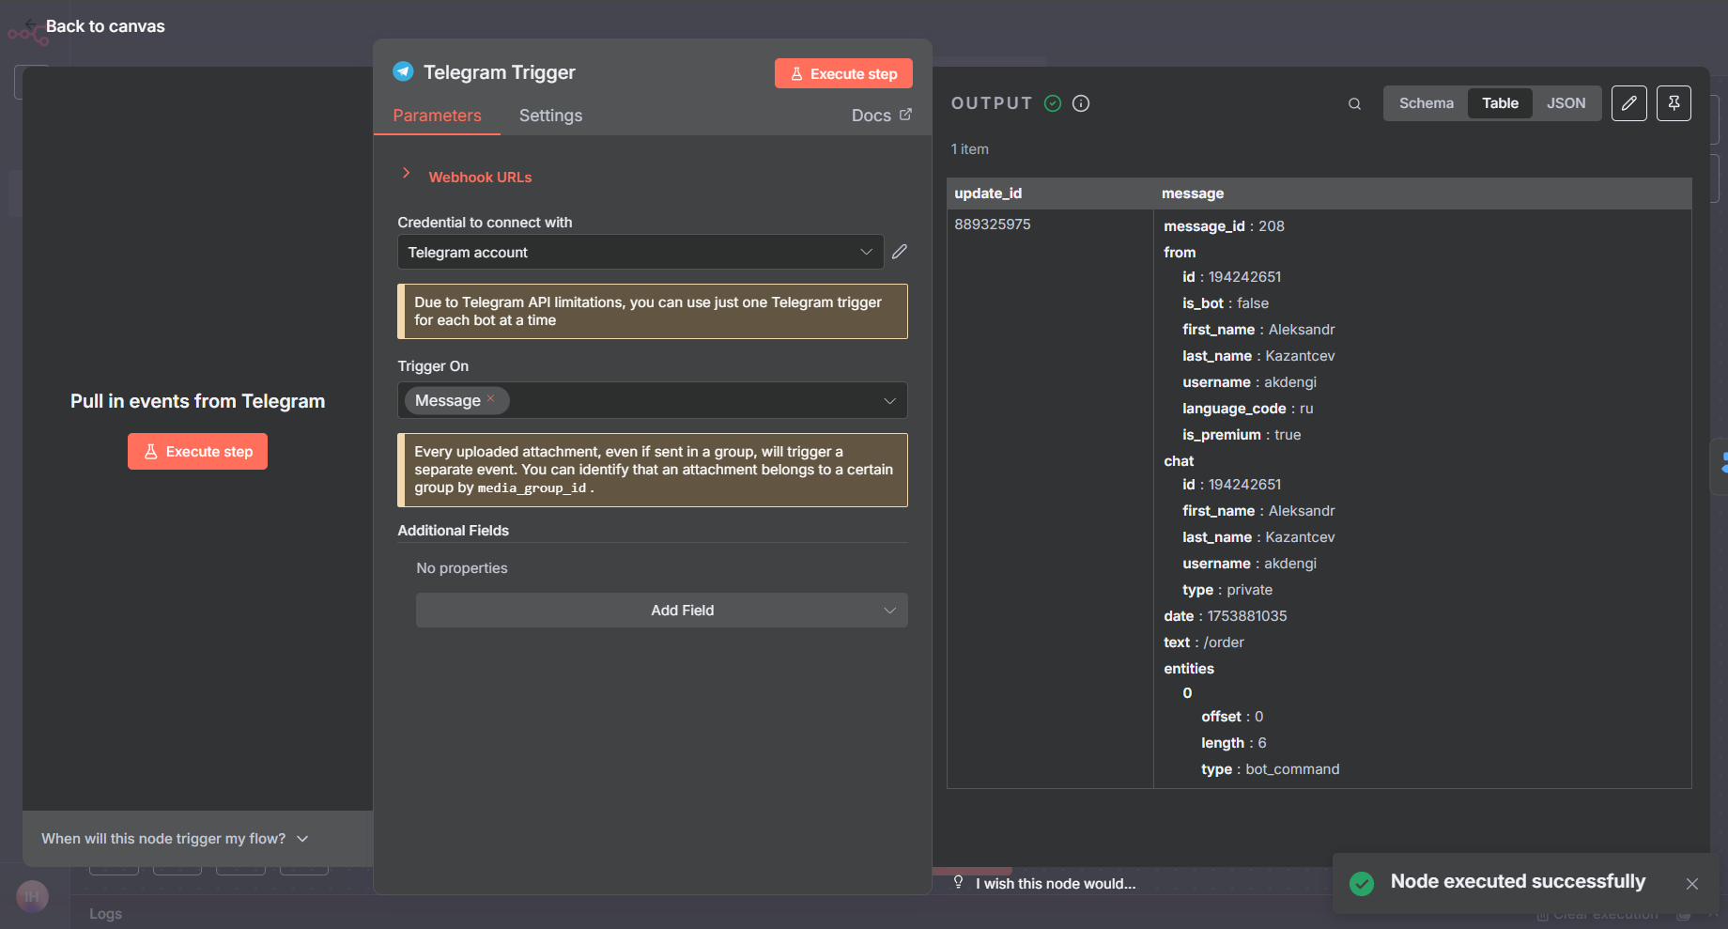Click the No properties text

[x=462, y=567]
